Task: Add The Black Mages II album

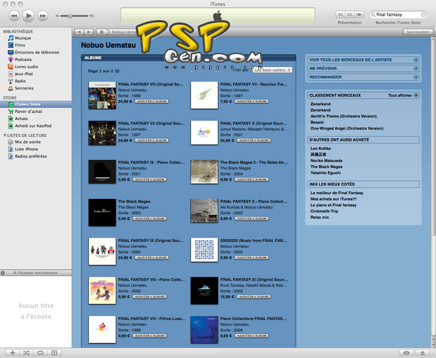Action: tap(251, 180)
